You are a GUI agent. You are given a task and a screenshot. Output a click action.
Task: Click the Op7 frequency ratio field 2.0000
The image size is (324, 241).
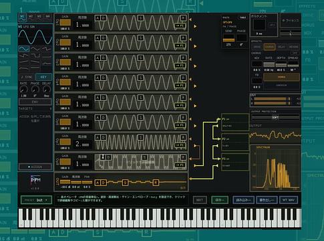pyautogui.click(x=82, y=144)
